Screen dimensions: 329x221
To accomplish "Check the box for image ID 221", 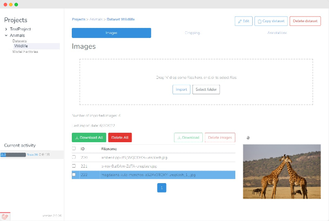I will [74, 166].
